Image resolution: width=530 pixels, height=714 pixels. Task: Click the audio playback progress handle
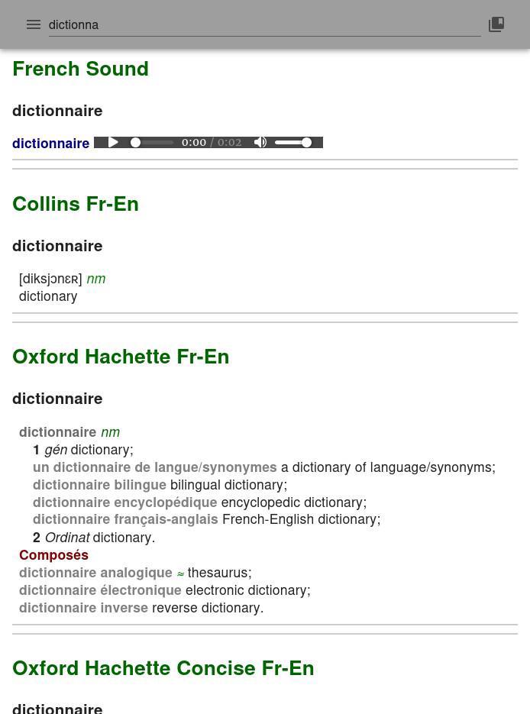click(x=134, y=142)
